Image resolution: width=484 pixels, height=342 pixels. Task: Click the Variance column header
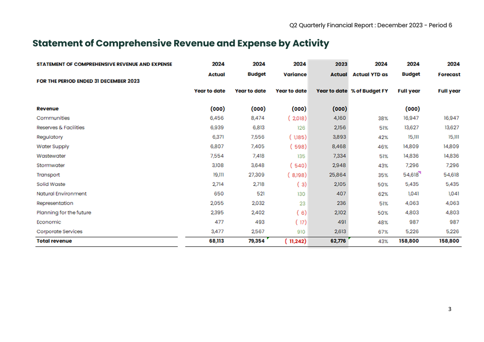point(295,74)
